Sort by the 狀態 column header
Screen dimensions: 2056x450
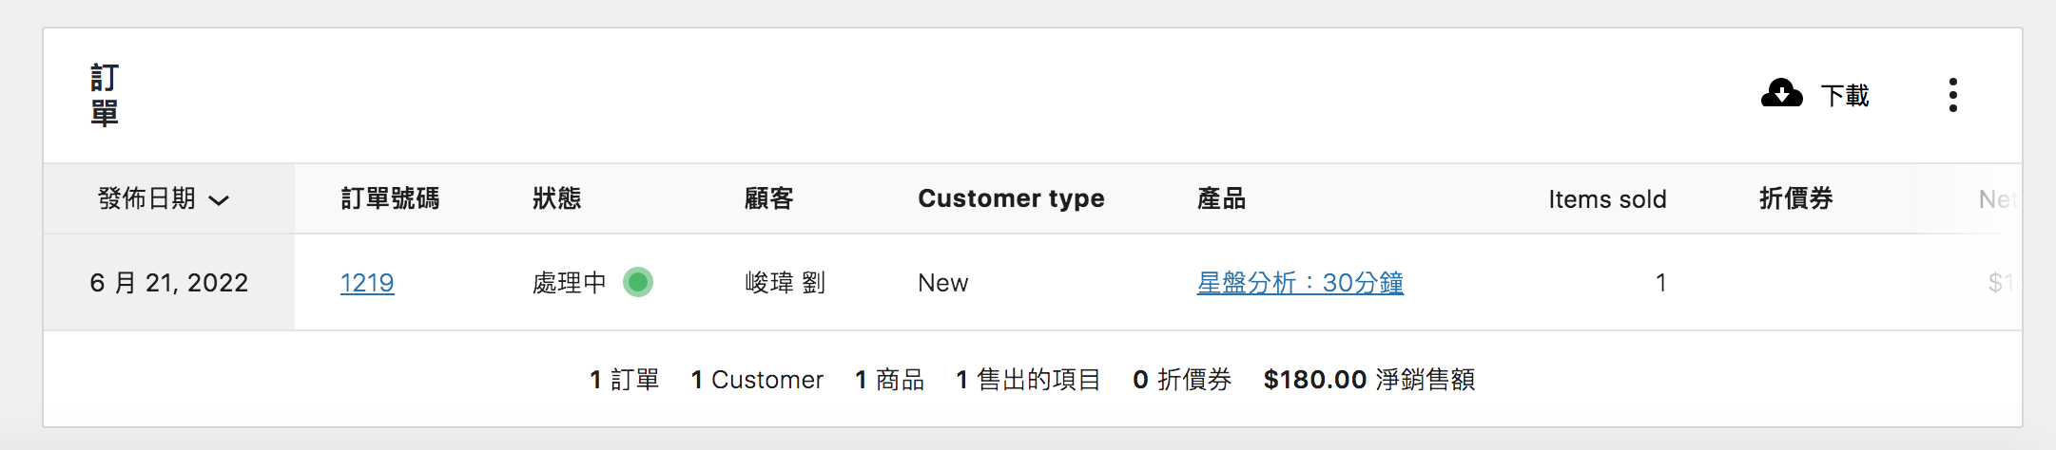[x=556, y=198]
